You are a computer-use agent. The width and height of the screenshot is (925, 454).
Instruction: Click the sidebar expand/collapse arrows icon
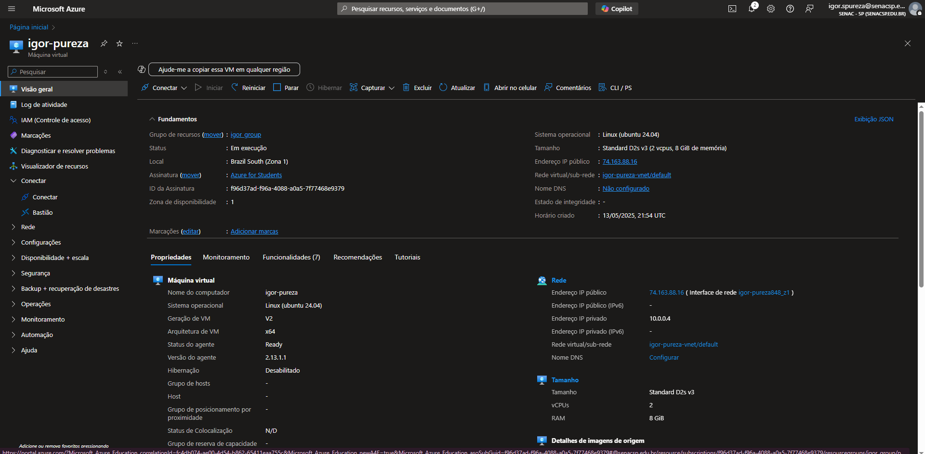tap(106, 72)
